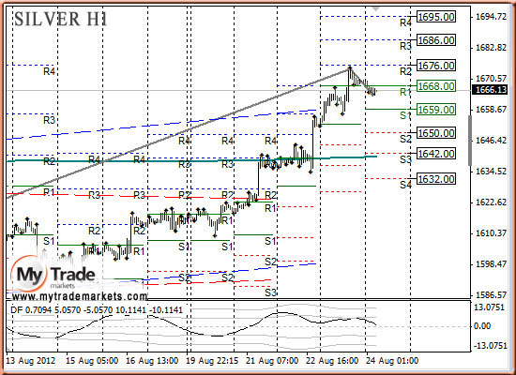Open the www.mytrademarkets.com link
516x375 pixels.
point(80,296)
